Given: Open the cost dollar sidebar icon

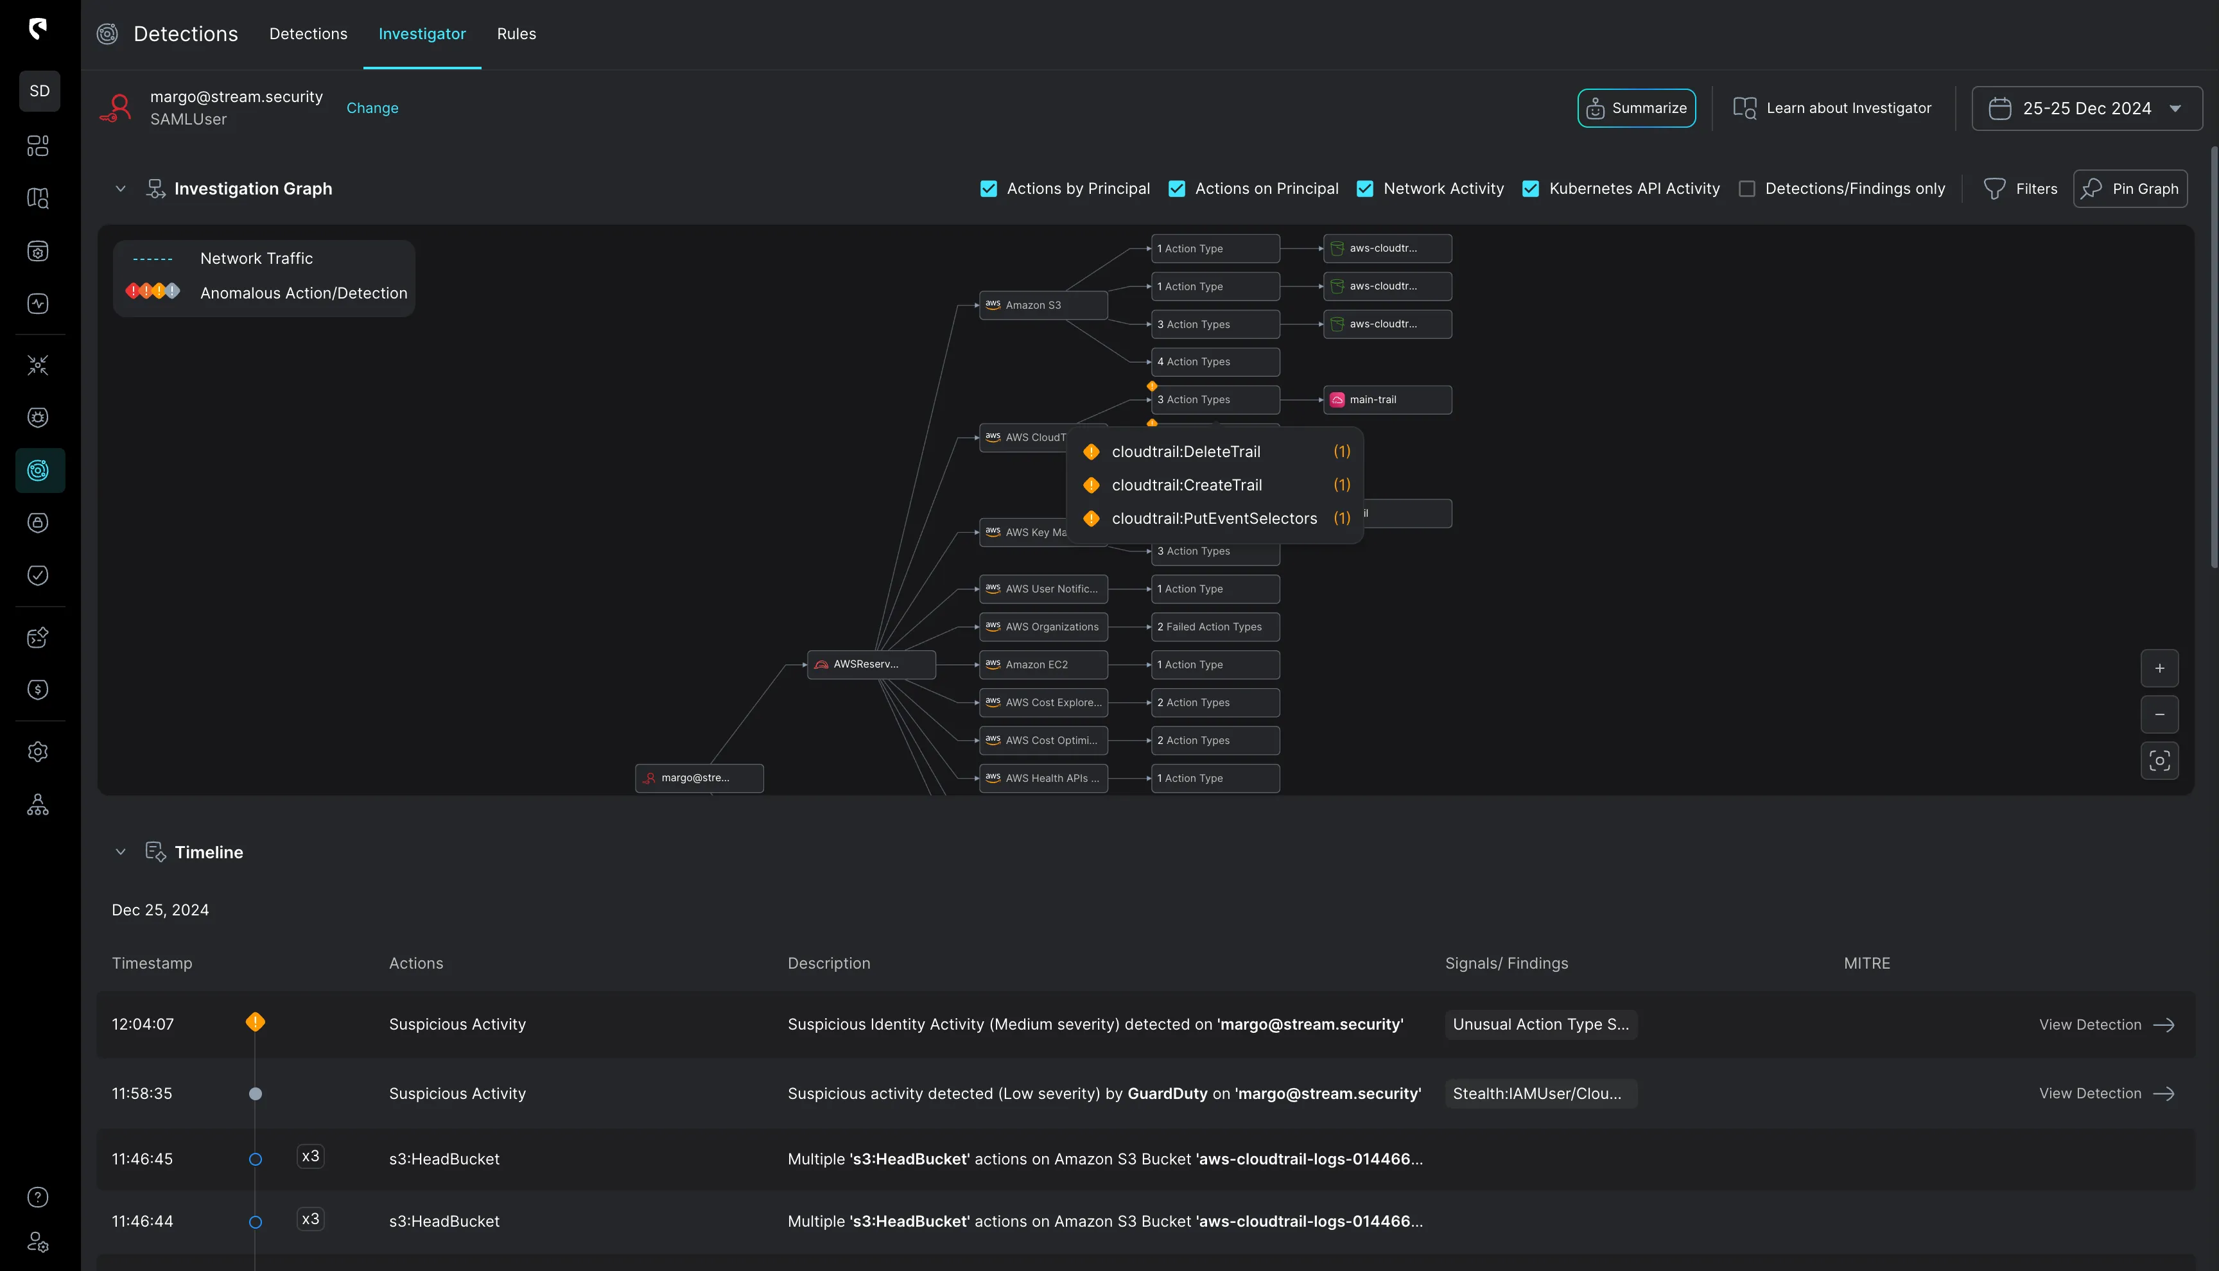Looking at the screenshot, I should tap(37, 689).
